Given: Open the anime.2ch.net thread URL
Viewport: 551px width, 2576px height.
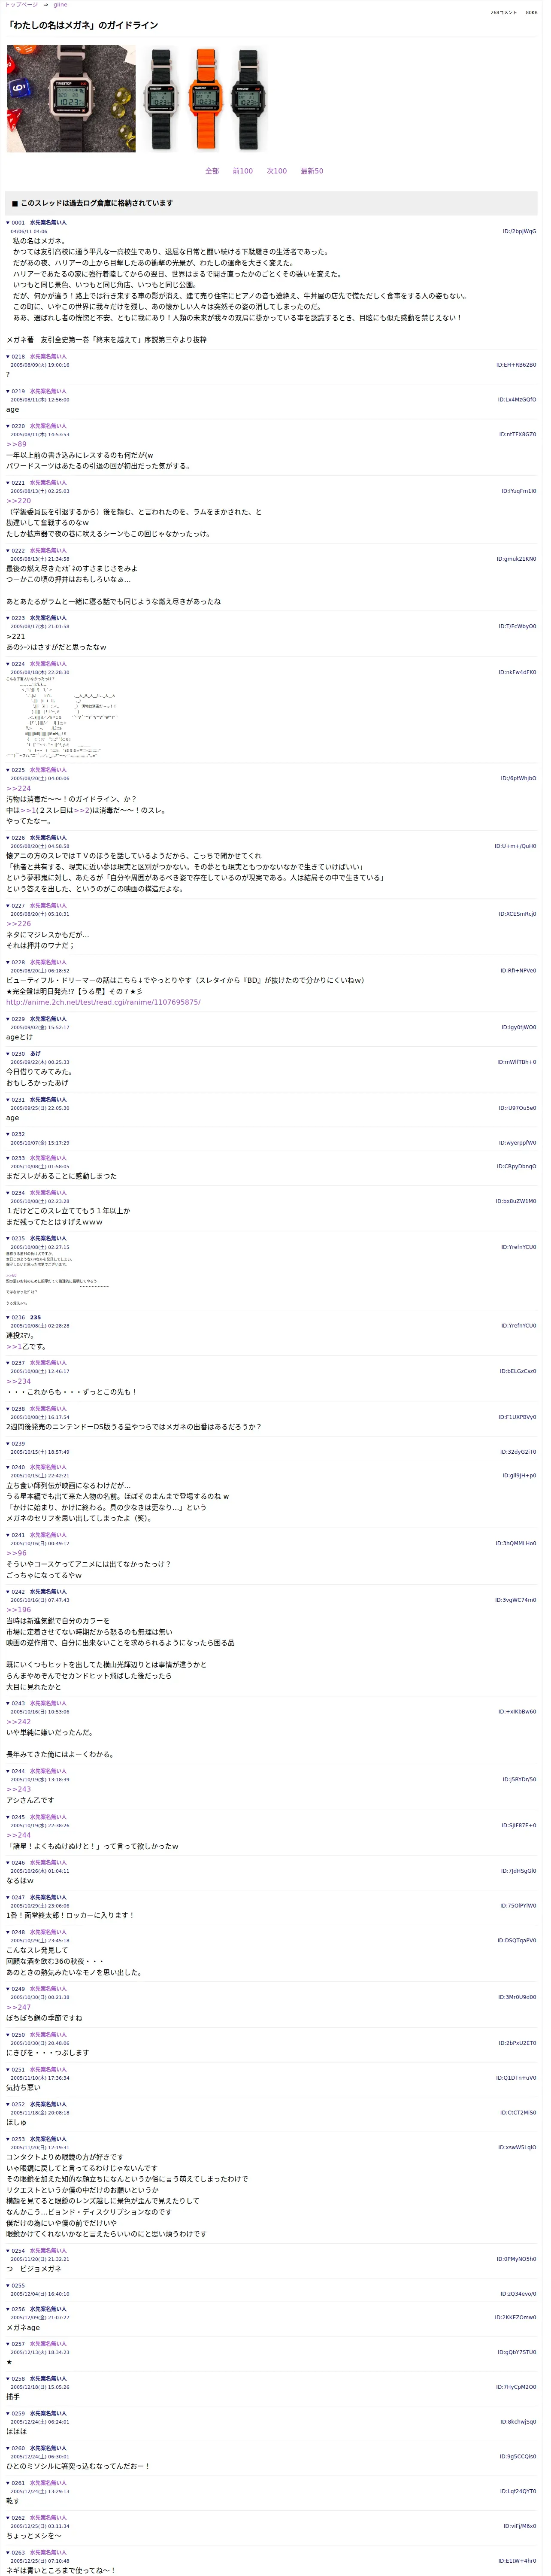Looking at the screenshot, I should [x=103, y=1002].
